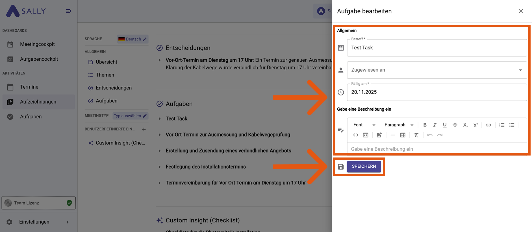Insert a numbered list
Screen dimensions: 532x232
tap(502, 125)
